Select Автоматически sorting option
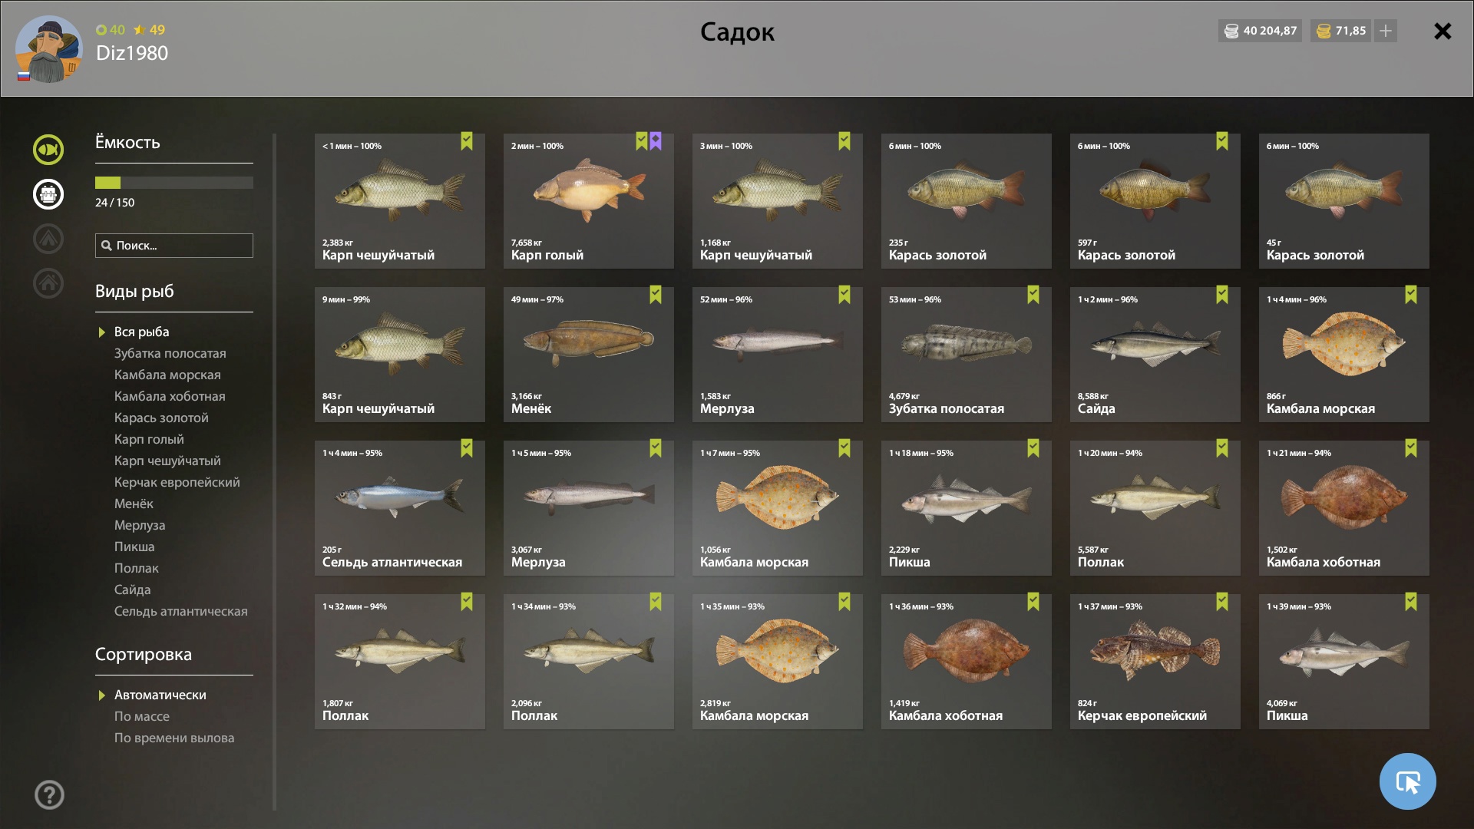This screenshot has width=1474, height=829. tap(160, 695)
